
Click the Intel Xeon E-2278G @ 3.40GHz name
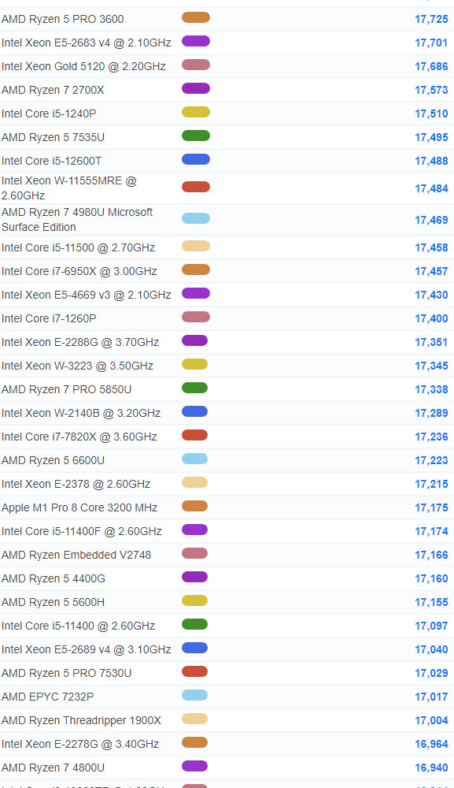[80, 744]
